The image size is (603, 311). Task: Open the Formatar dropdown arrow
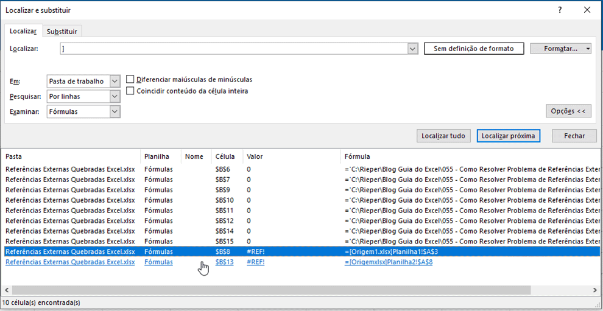pyautogui.click(x=588, y=49)
